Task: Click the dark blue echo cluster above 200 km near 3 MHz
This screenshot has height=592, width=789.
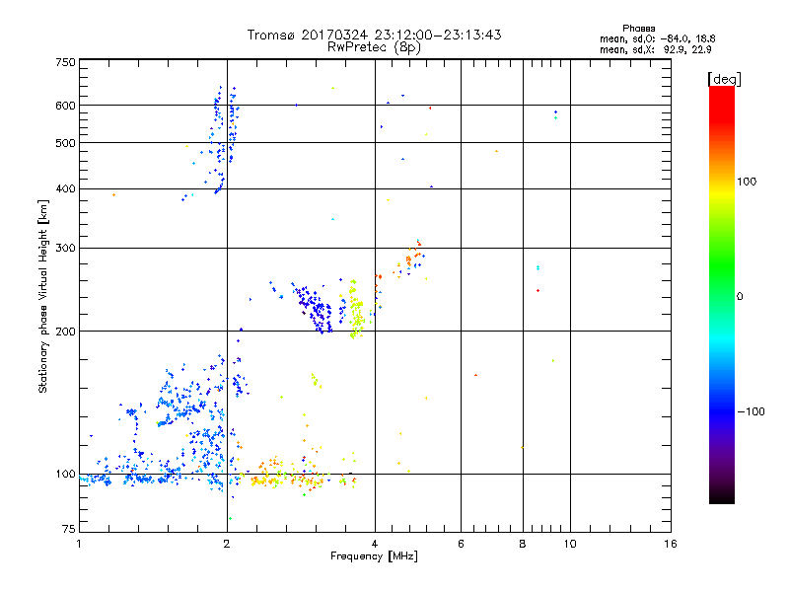Action: (x=315, y=308)
